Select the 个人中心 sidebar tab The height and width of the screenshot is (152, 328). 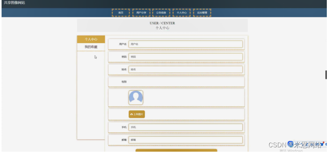coord(91,39)
